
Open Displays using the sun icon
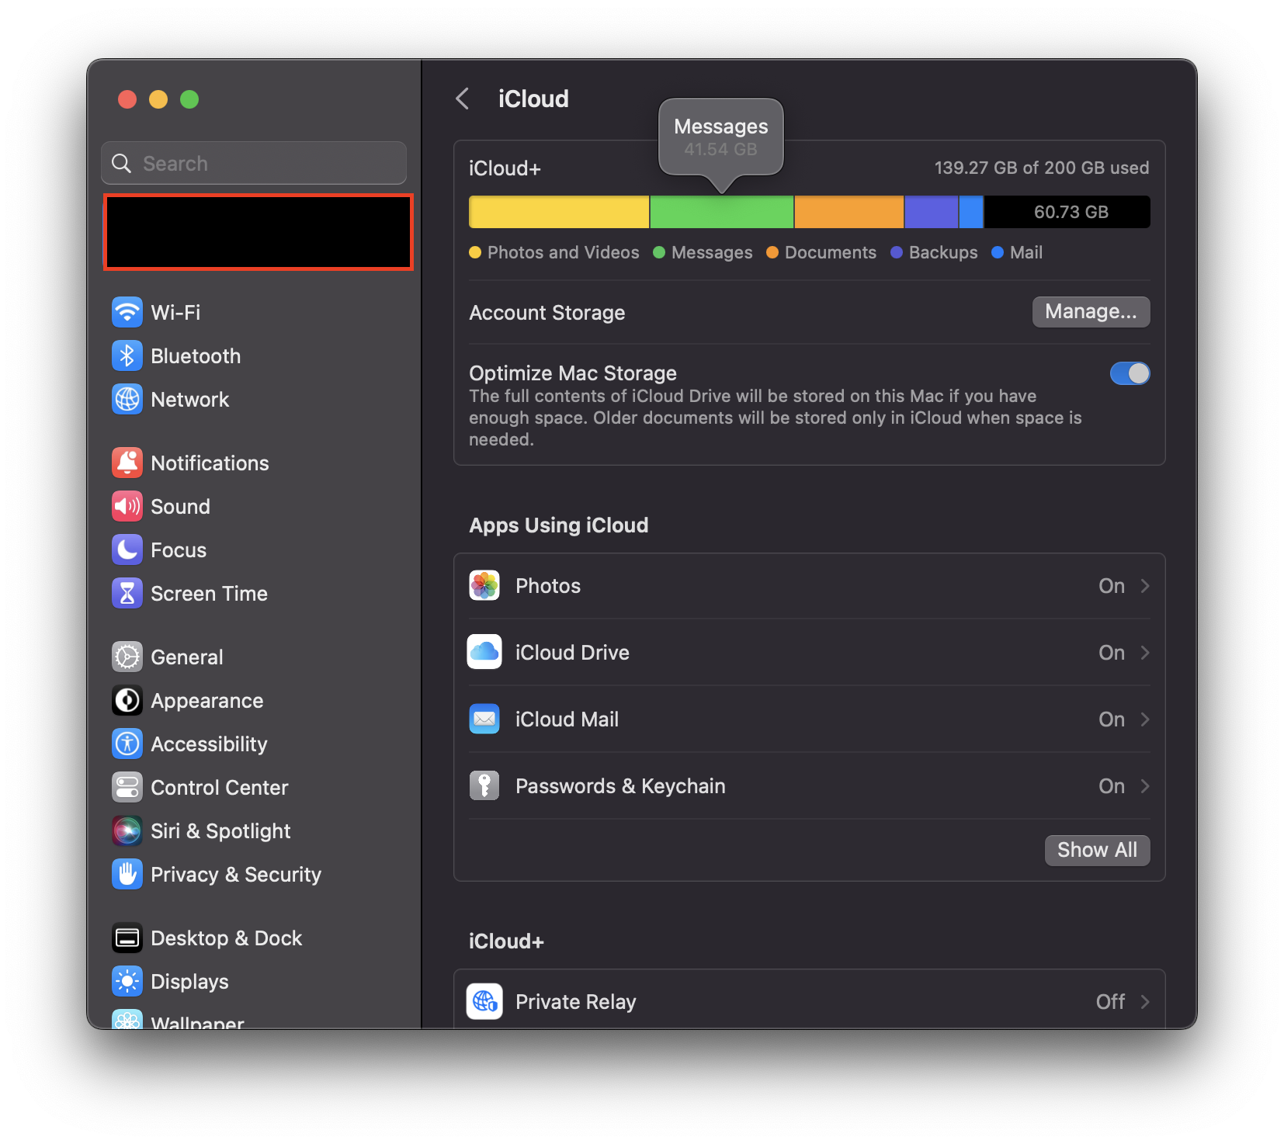tap(127, 982)
